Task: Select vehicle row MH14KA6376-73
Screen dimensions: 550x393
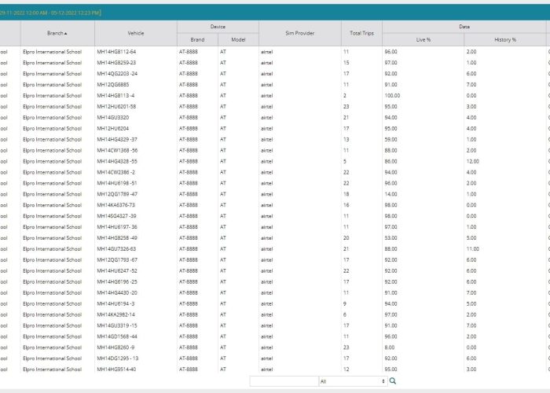Action: coord(116,204)
